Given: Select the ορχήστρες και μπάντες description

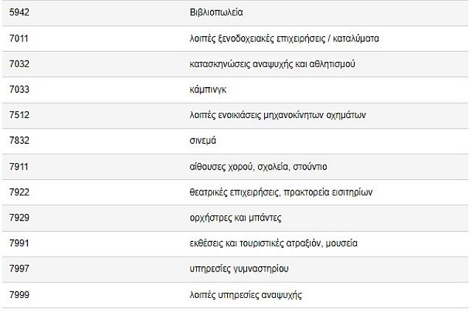Looking at the screenshot, I should (x=235, y=218).
